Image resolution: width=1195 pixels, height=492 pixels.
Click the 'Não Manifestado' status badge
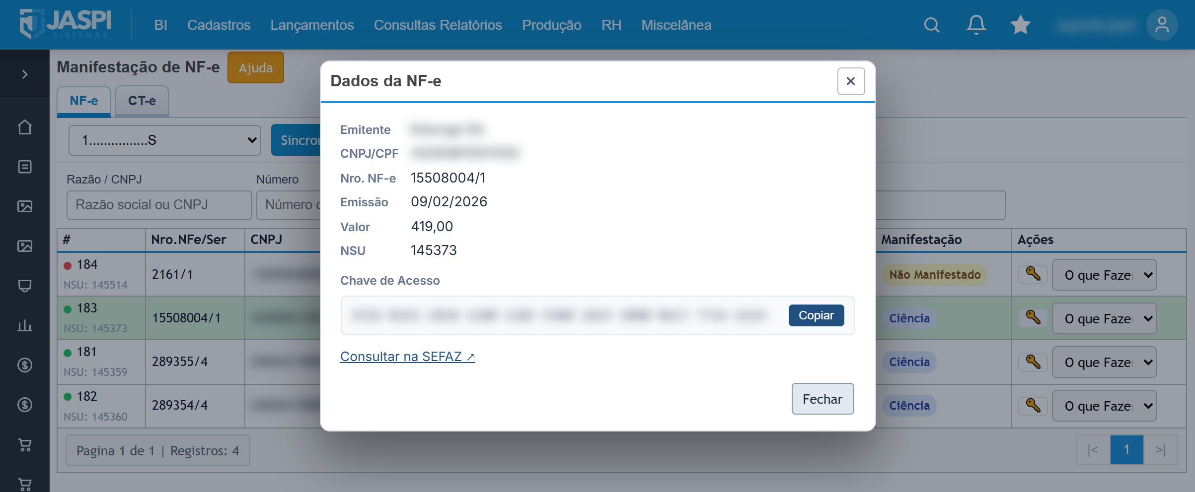coord(934,275)
